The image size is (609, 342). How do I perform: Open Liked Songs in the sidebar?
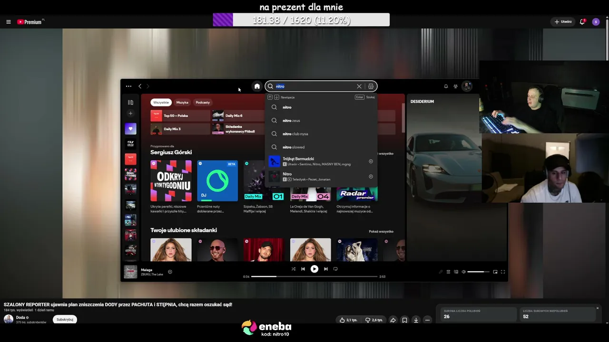130,129
